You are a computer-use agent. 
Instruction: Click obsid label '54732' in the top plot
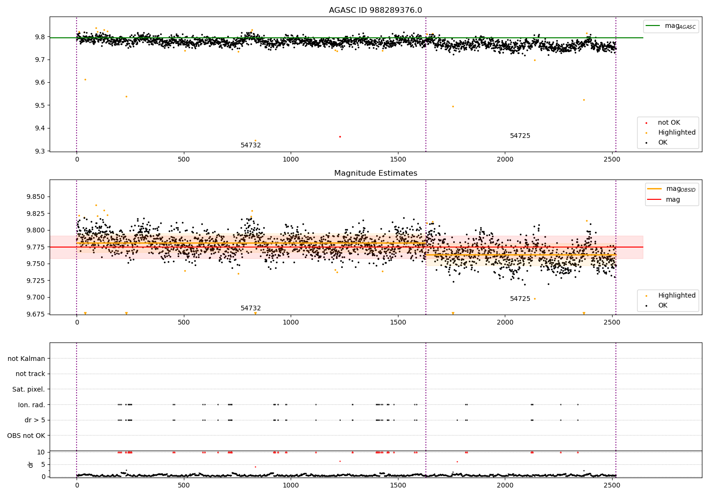251,145
